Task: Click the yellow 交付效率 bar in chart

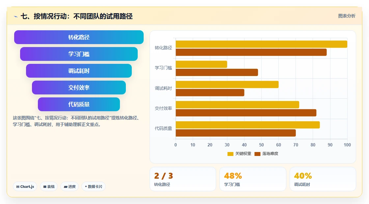Action: point(238,105)
